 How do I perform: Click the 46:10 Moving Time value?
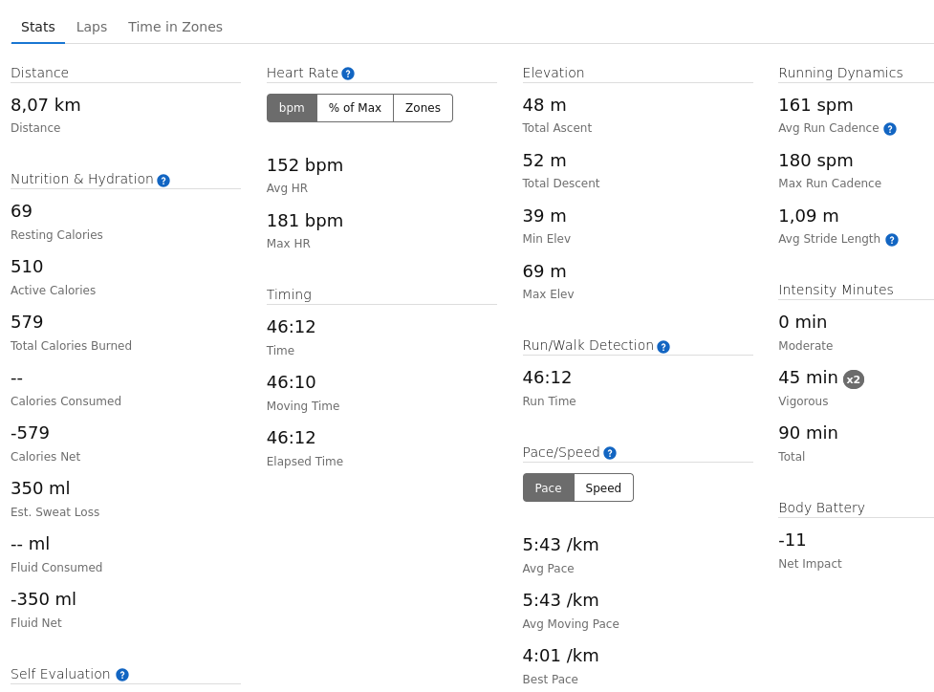click(x=292, y=381)
